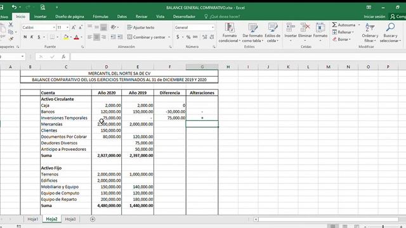Click the Ajustar texto button
The height and width of the screenshot is (228, 406).
[x=141, y=27]
